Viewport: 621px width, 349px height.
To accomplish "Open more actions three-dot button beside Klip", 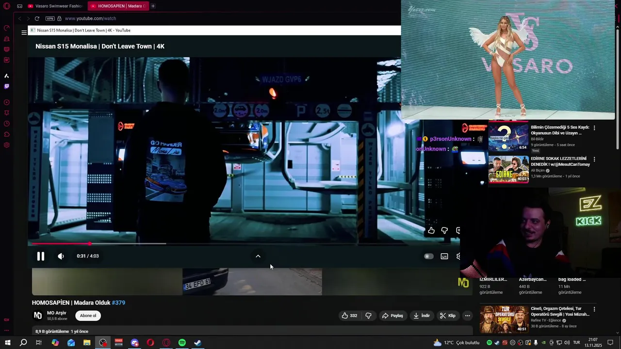I will [467, 316].
